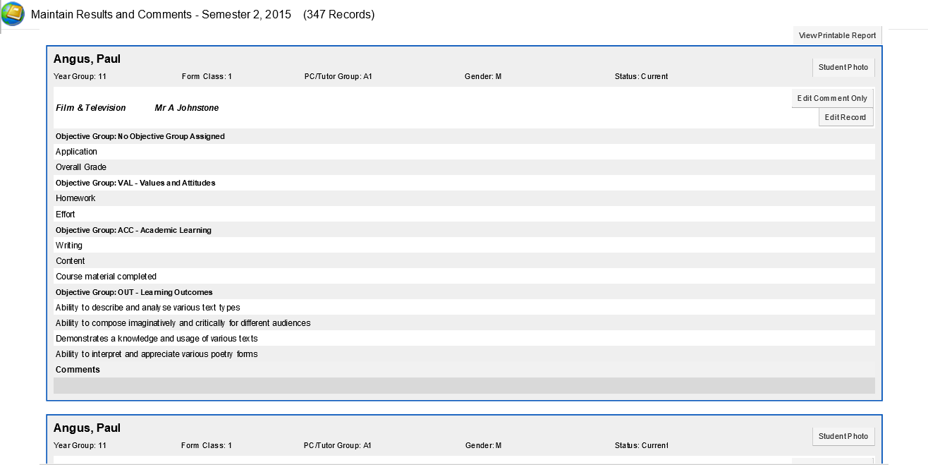
Task: Click 'Status: Current' in the second card
Action: coord(641,445)
